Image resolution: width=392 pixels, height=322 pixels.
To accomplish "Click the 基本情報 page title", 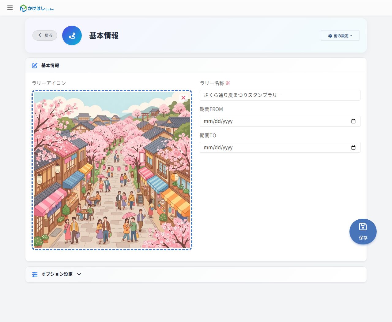I will point(104,35).
